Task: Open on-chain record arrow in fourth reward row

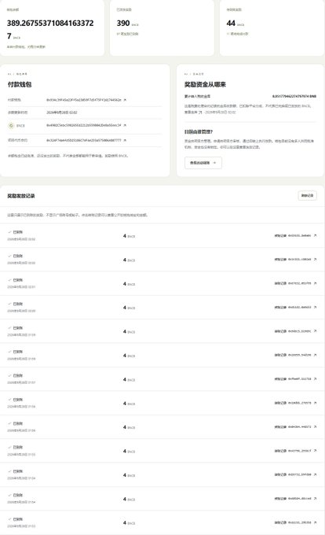Action: (315, 307)
